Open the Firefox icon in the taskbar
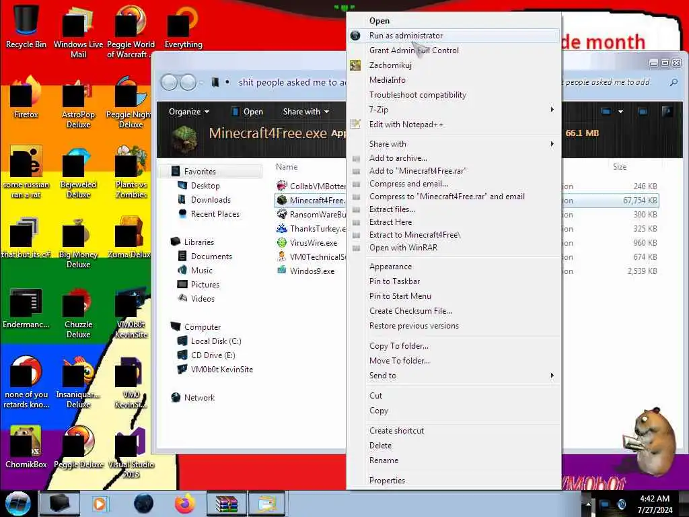Viewport: 689px width, 517px height. click(x=185, y=504)
